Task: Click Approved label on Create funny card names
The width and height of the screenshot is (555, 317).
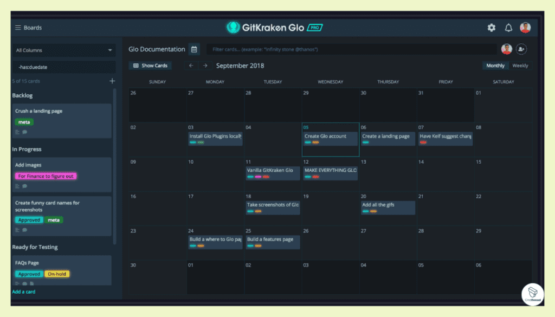Action: point(29,220)
